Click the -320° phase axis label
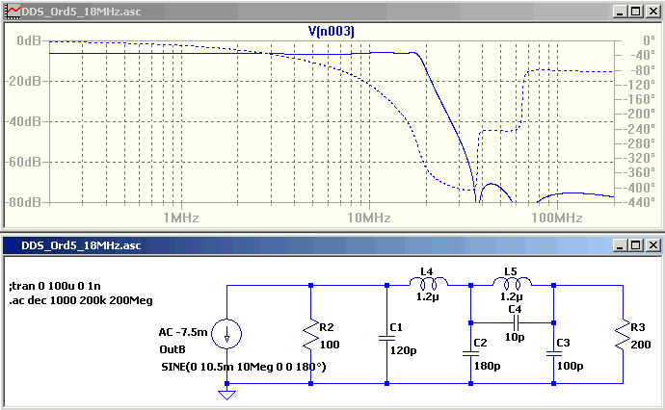665x410 pixels. pos(640,158)
